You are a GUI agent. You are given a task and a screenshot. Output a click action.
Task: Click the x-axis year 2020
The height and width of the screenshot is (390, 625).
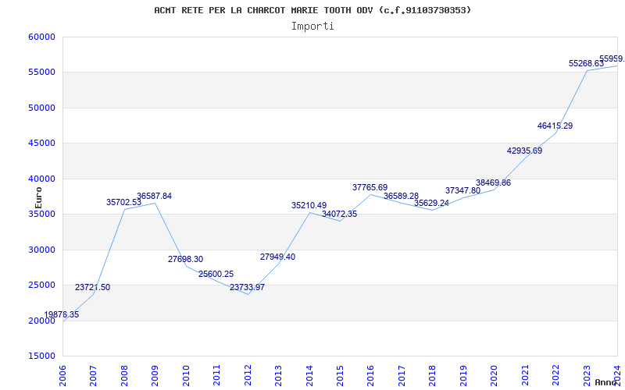495,376
